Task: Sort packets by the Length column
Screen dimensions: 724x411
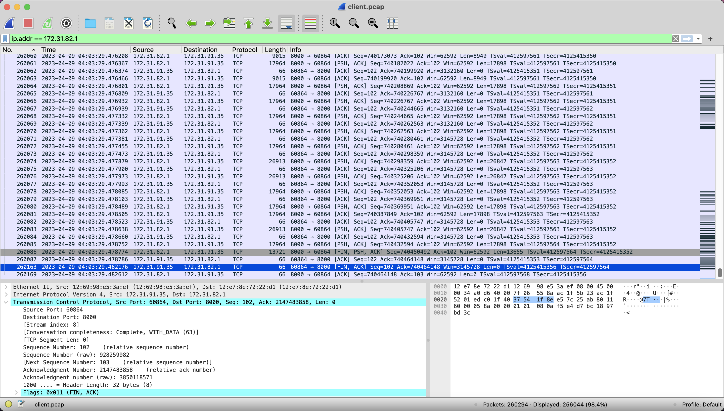Action: tap(275, 50)
